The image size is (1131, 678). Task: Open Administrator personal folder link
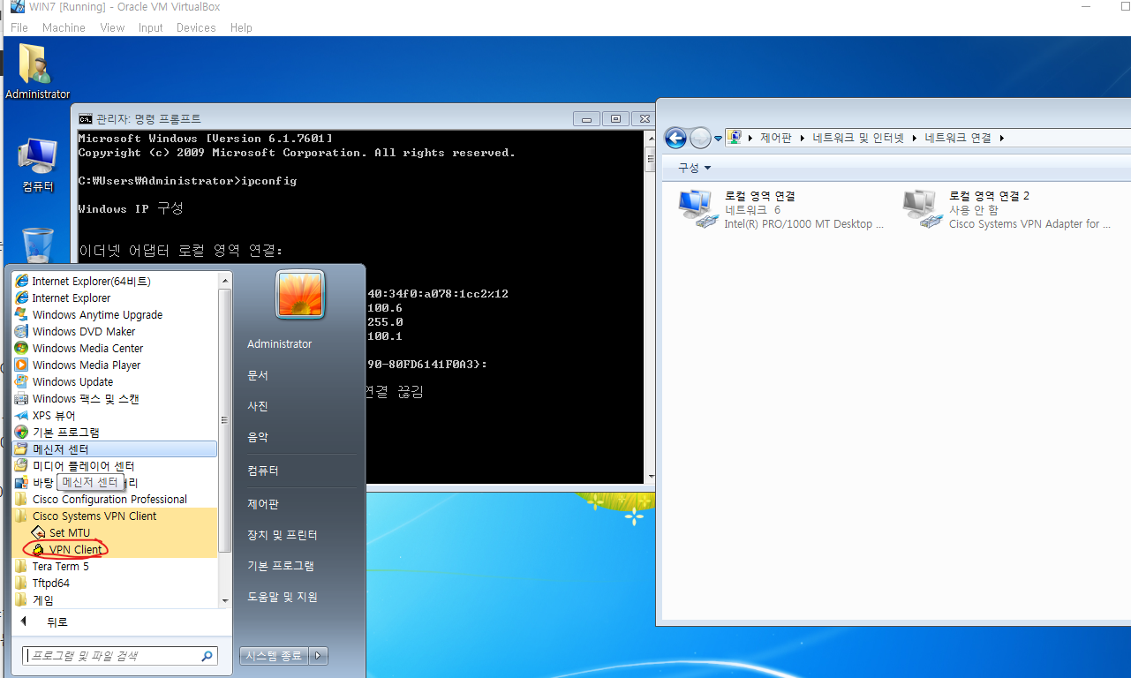(279, 344)
